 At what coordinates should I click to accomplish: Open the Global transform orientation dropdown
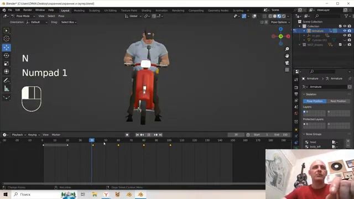pyautogui.click(x=133, y=16)
